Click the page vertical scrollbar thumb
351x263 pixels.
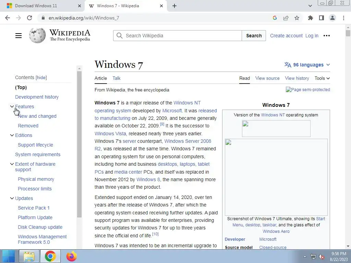348,33
